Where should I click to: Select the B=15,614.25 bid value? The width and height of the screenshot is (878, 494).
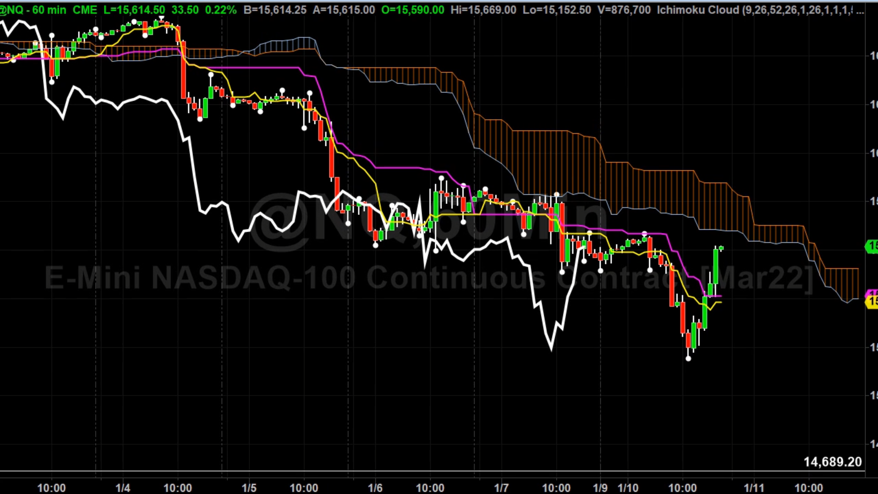point(275,10)
